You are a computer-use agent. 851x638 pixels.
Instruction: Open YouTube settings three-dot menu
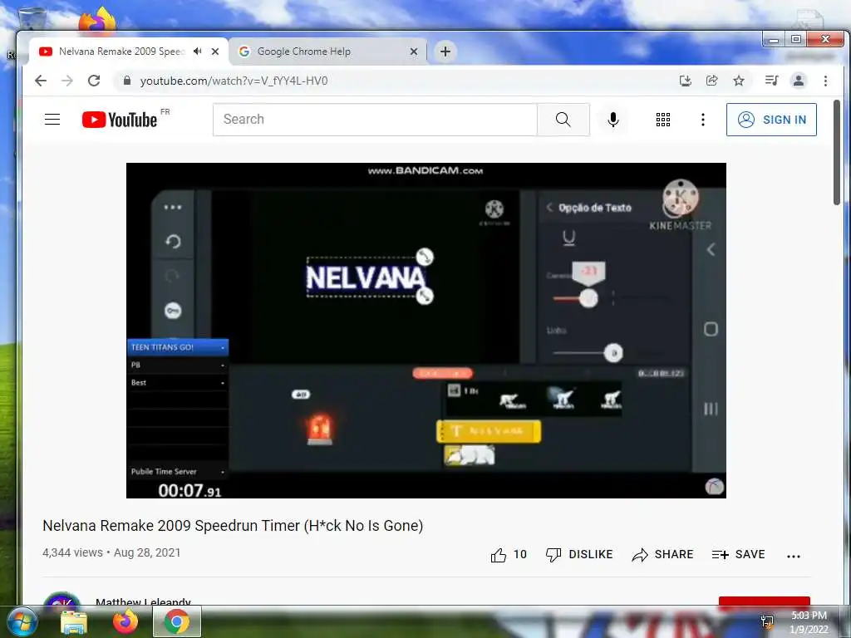coord(703,120)
